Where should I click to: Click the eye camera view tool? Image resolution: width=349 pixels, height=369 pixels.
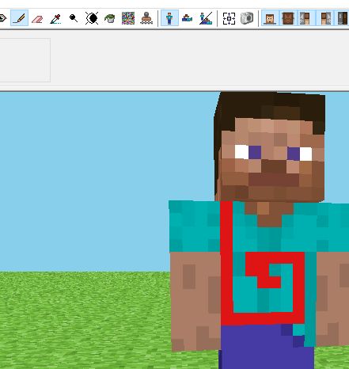[x=2, y=18]
